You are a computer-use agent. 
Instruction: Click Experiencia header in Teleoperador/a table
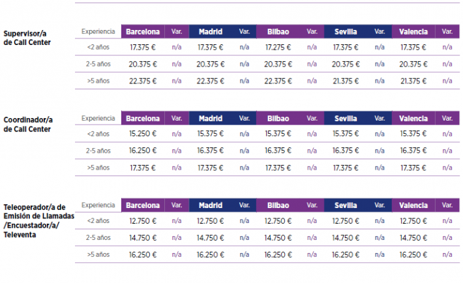98,205
